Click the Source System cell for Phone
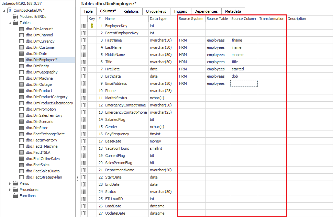The image size is (333, 217). pyautogui.click(x=191, y=91)
